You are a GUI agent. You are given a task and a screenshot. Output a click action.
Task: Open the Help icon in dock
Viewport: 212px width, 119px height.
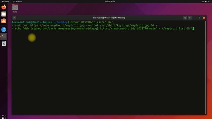click(x=4, y=29)
